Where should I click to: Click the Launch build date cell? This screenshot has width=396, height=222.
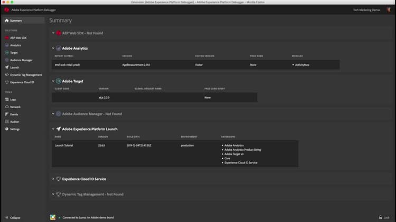pyautogui.click(x=139, y=146)
